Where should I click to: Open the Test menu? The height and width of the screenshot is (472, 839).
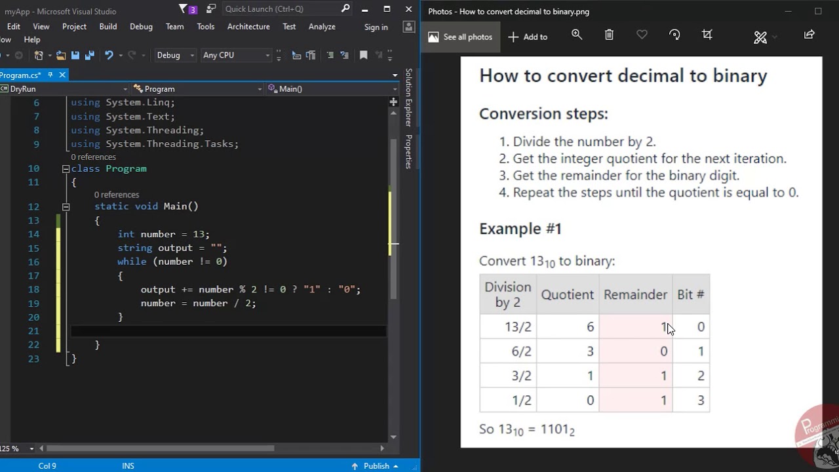(289, 26)
